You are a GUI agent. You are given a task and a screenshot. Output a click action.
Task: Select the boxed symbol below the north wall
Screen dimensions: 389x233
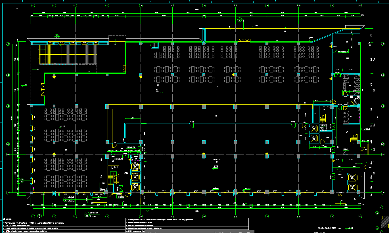pyautogui.click(x=155, y=45)
